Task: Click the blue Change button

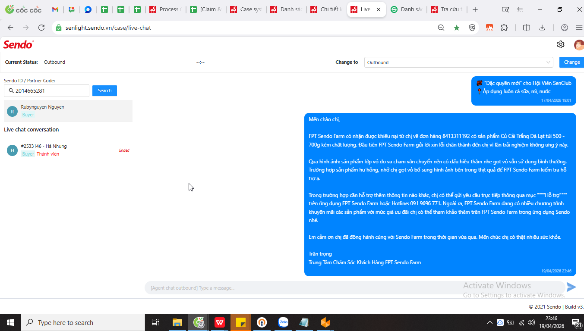Action: point(571,62)
